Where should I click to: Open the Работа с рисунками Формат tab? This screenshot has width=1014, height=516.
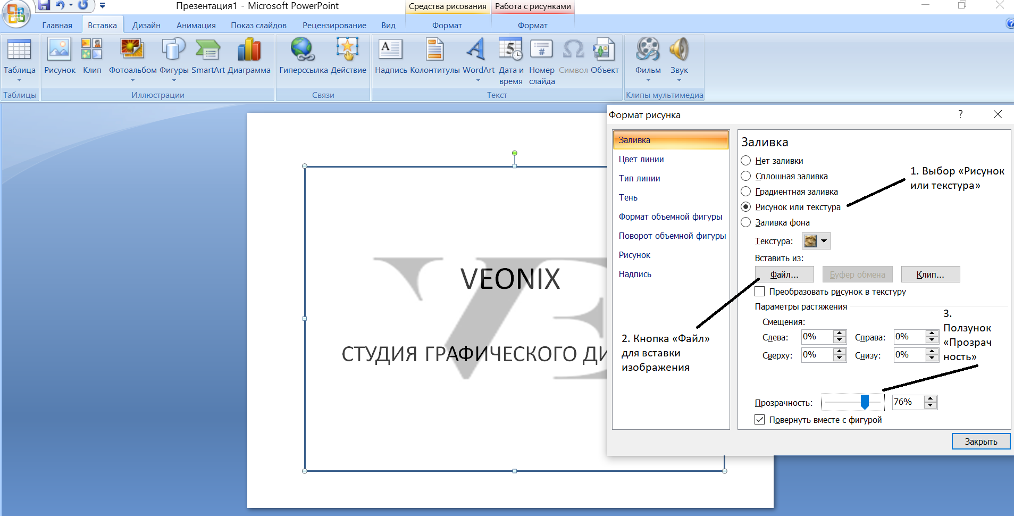click(x=532, y=25)
